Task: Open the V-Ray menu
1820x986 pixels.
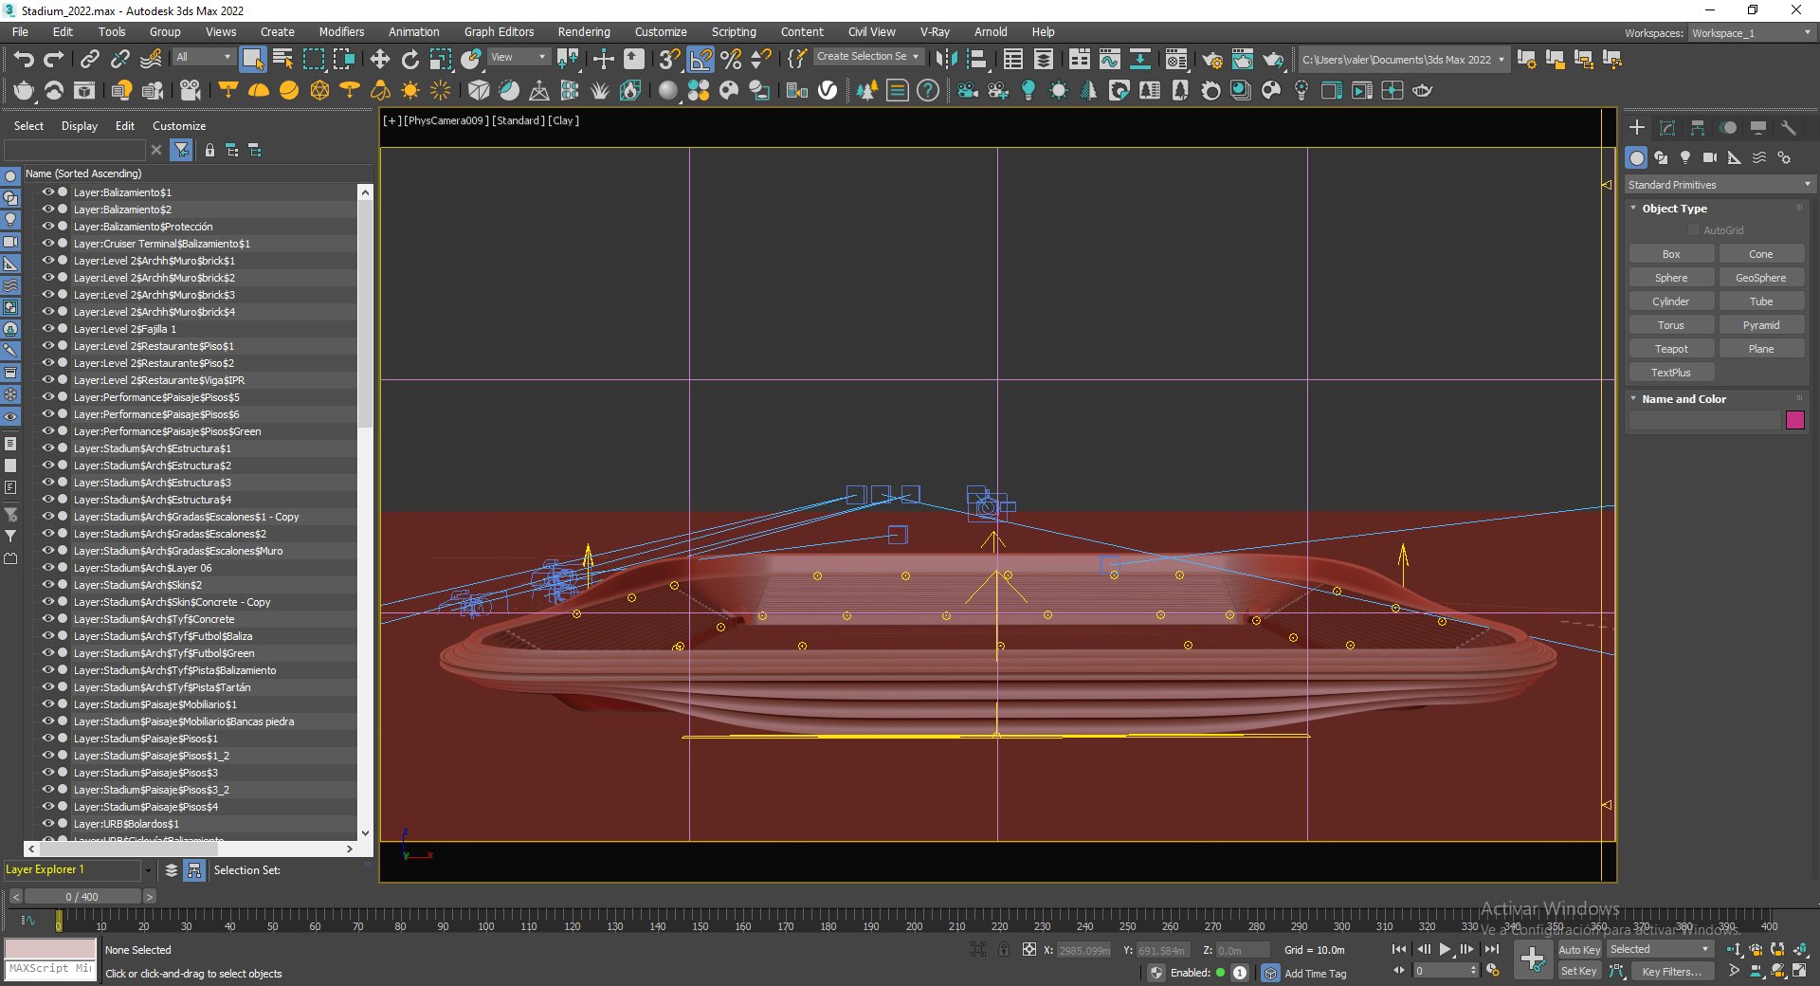Action: pos(935,32)
